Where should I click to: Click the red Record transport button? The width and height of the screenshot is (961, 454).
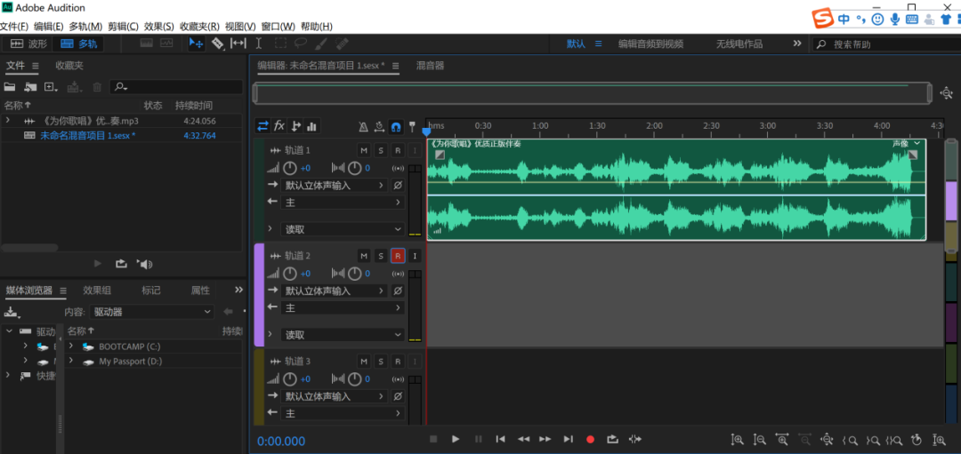point(590,439)
